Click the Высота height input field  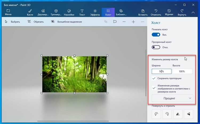point(182,71)
